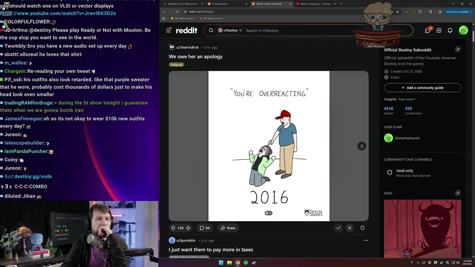Open options menu for u/SportsKin post
This screenshot has height=267, width=475.
coord(366,240)
